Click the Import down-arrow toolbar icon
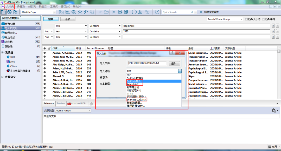 click(80, 12)
